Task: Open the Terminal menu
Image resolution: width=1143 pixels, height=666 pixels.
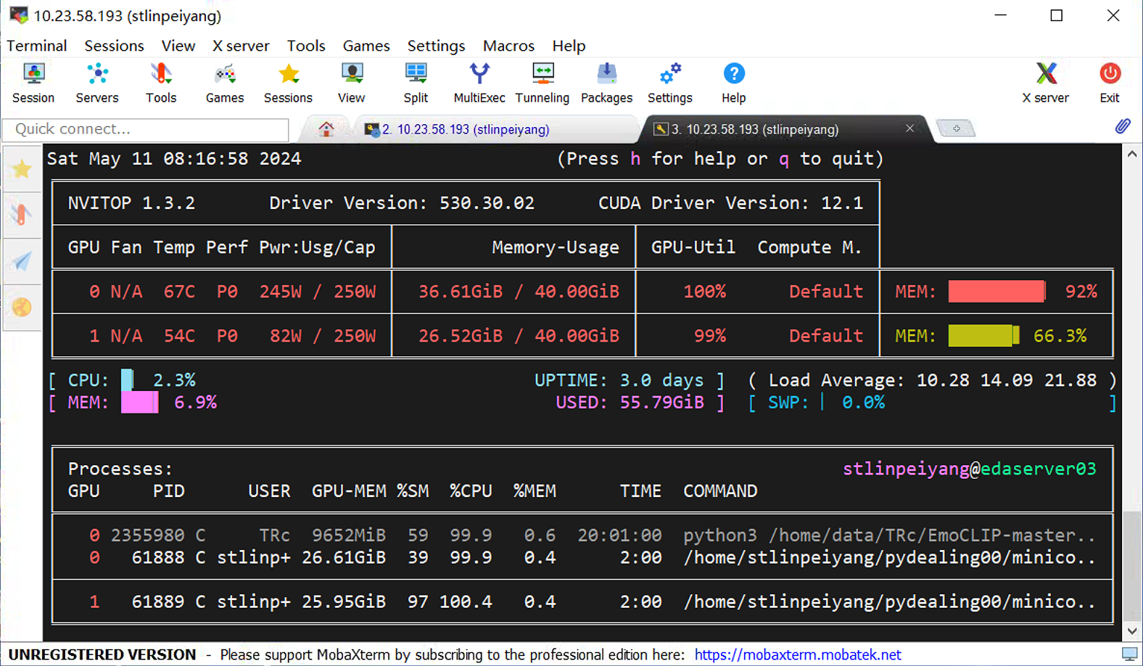Action: pos(37,46)
